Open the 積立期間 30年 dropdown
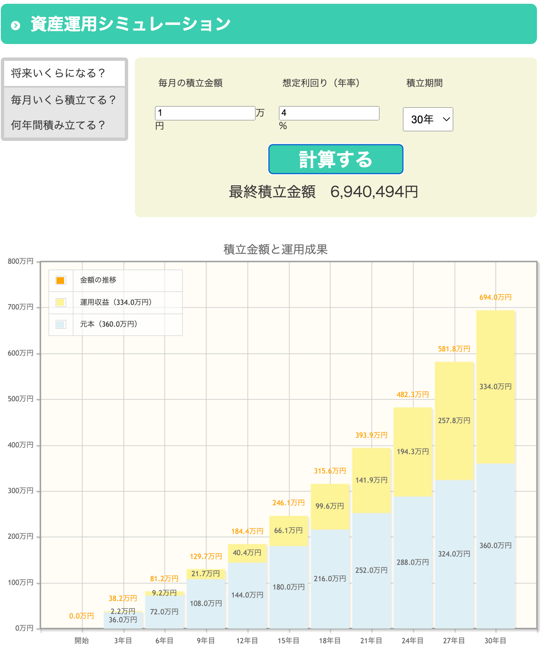 (x=428, y=120)
